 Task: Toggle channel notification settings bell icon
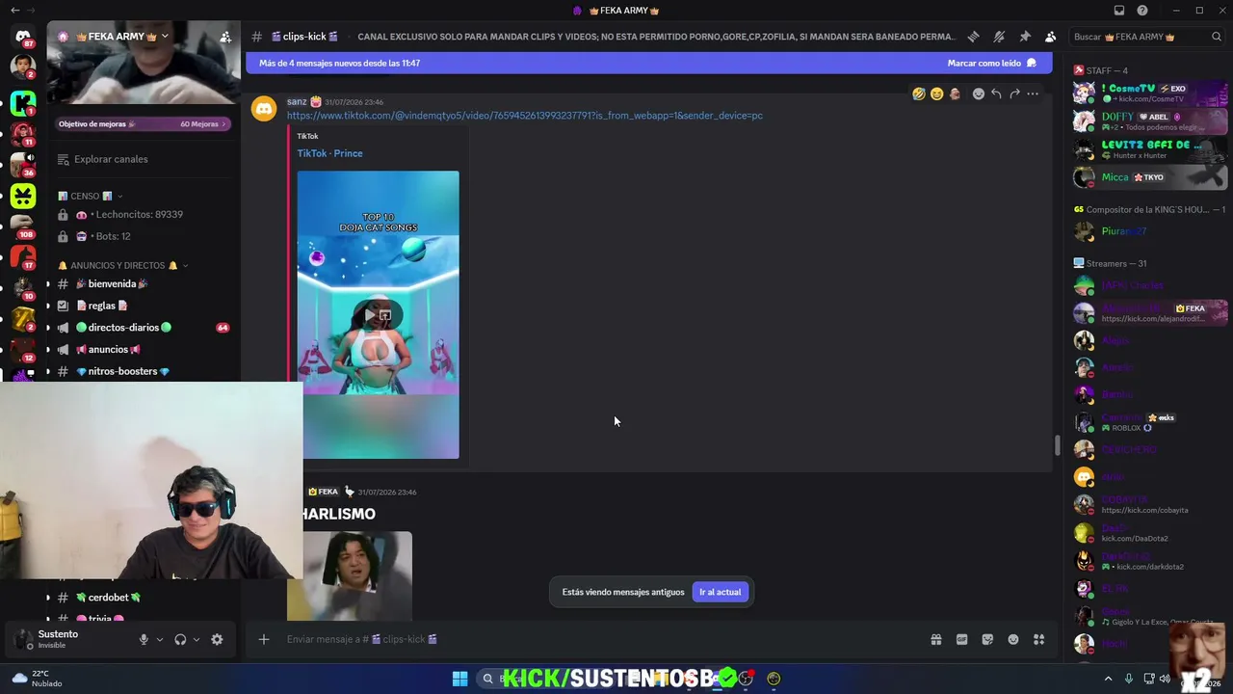(x=999, y=37)
